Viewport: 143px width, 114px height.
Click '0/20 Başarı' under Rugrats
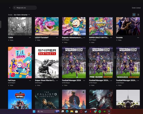(66, 40)
